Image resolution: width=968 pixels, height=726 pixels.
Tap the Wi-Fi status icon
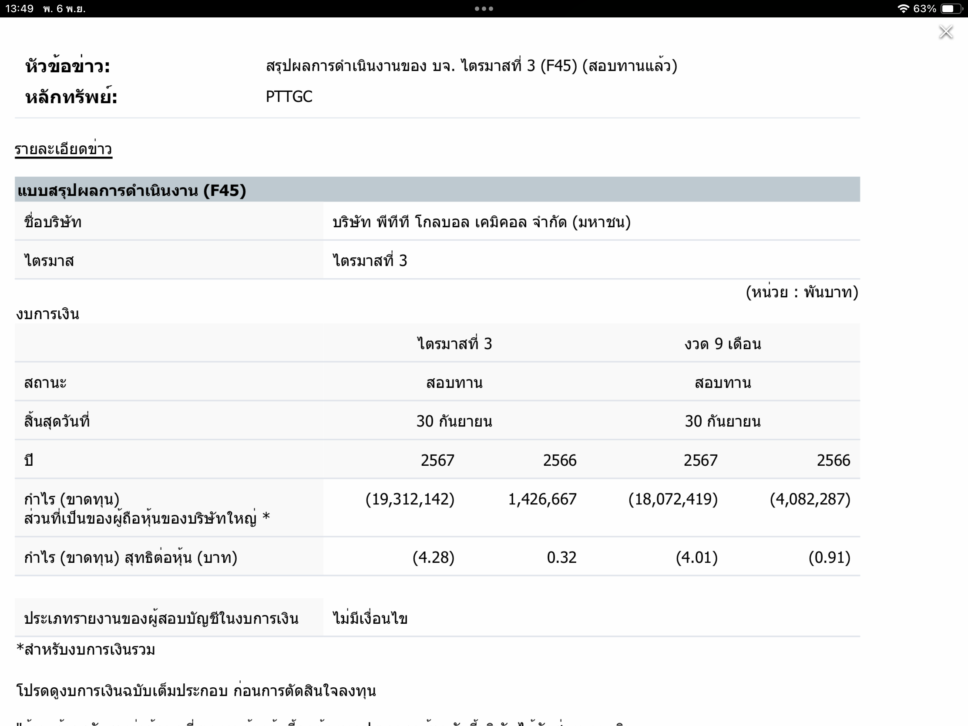(x=903, y=9)
